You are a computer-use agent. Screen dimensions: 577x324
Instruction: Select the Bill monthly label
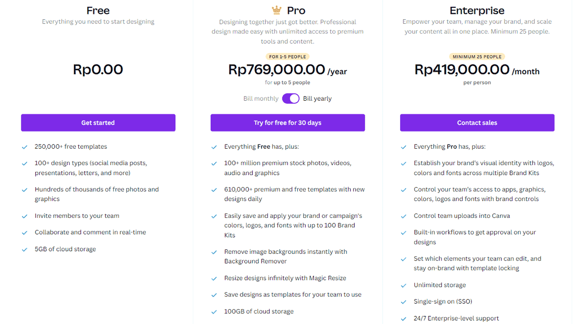pyautogui.click(x=261, y=98)
